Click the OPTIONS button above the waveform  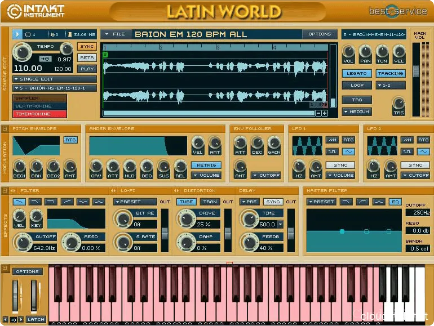click(x=320, y=34)
